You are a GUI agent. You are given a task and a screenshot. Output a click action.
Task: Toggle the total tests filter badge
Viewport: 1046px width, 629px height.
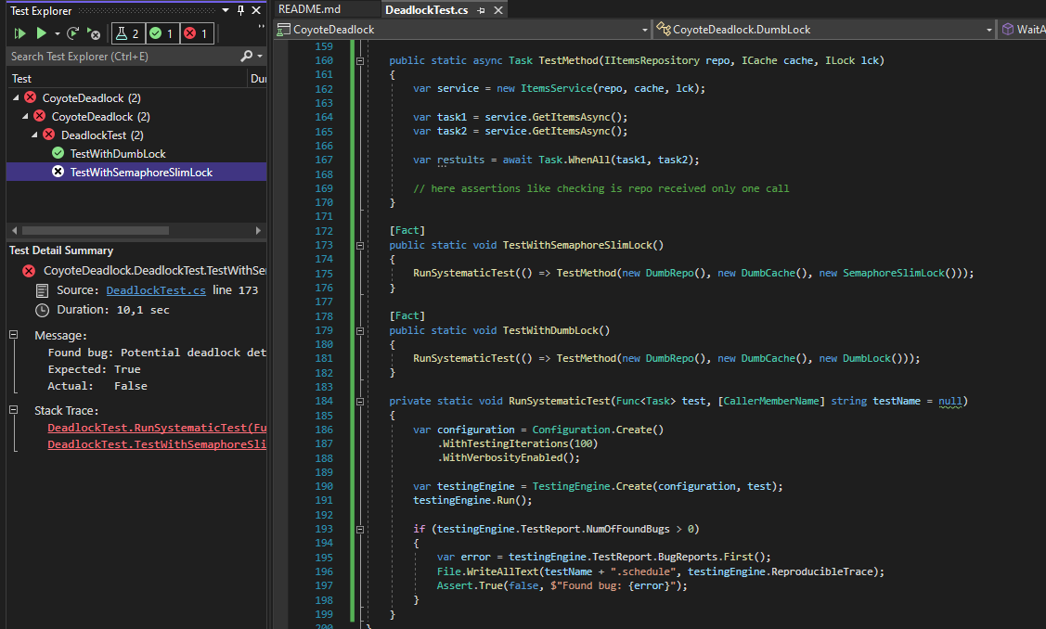tap(126, 32)
